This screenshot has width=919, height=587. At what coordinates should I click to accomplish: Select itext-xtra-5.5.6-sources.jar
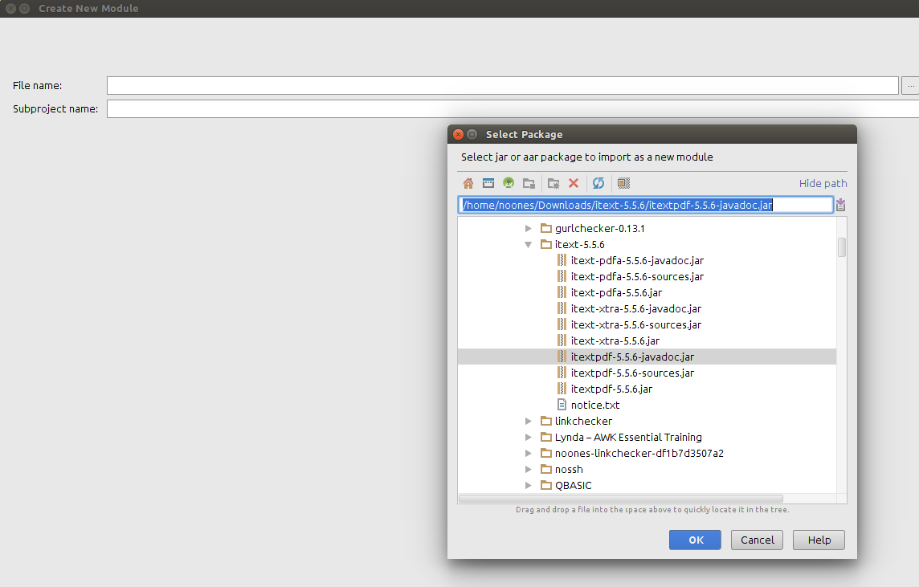pyautogui.click(x=636, y=324)
